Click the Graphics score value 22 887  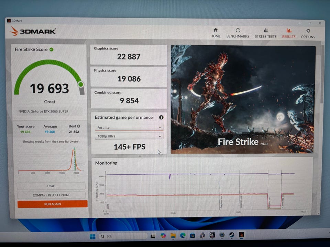tap(129, 57)
